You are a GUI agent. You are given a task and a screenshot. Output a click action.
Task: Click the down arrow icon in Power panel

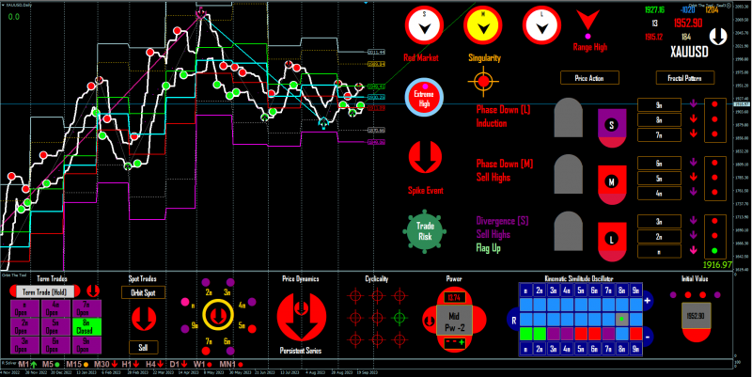[429, 321]
